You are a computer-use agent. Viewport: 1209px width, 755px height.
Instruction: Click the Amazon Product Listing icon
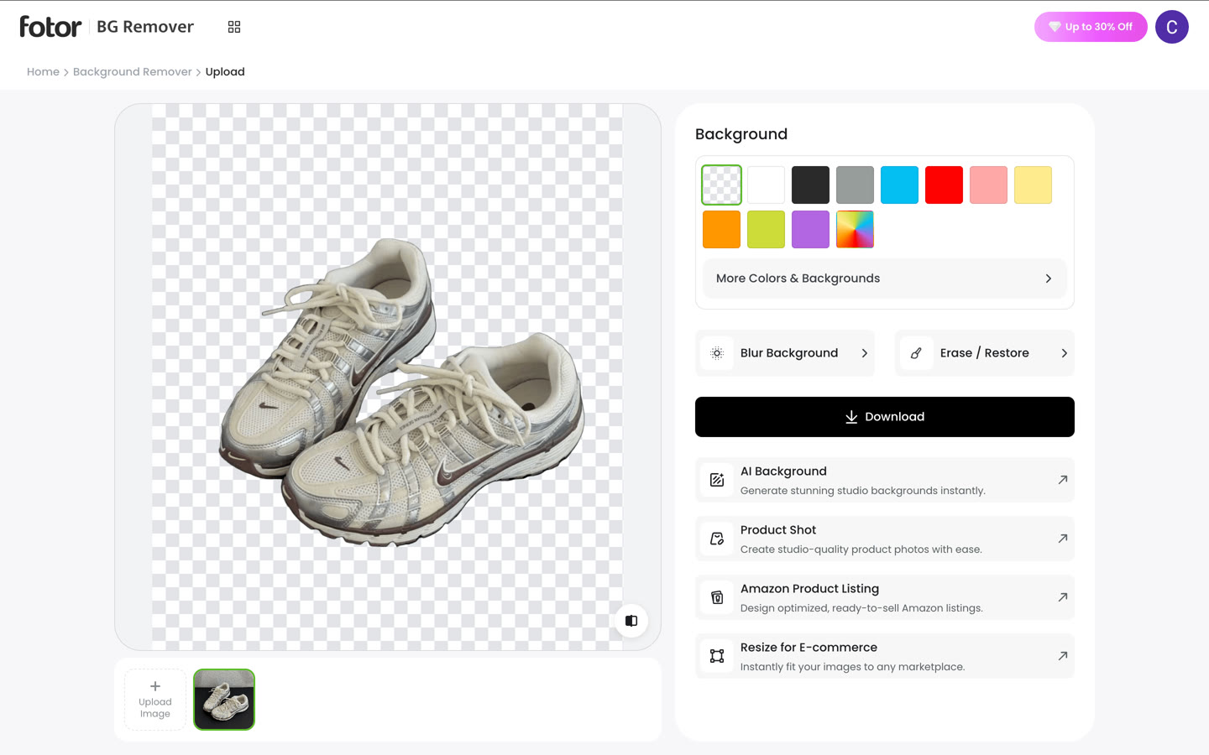[x=717, y=597]
